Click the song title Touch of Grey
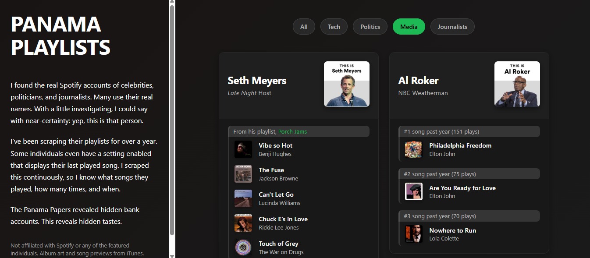The height and width of the screenshot is (258, 590). tap(279, 244)
